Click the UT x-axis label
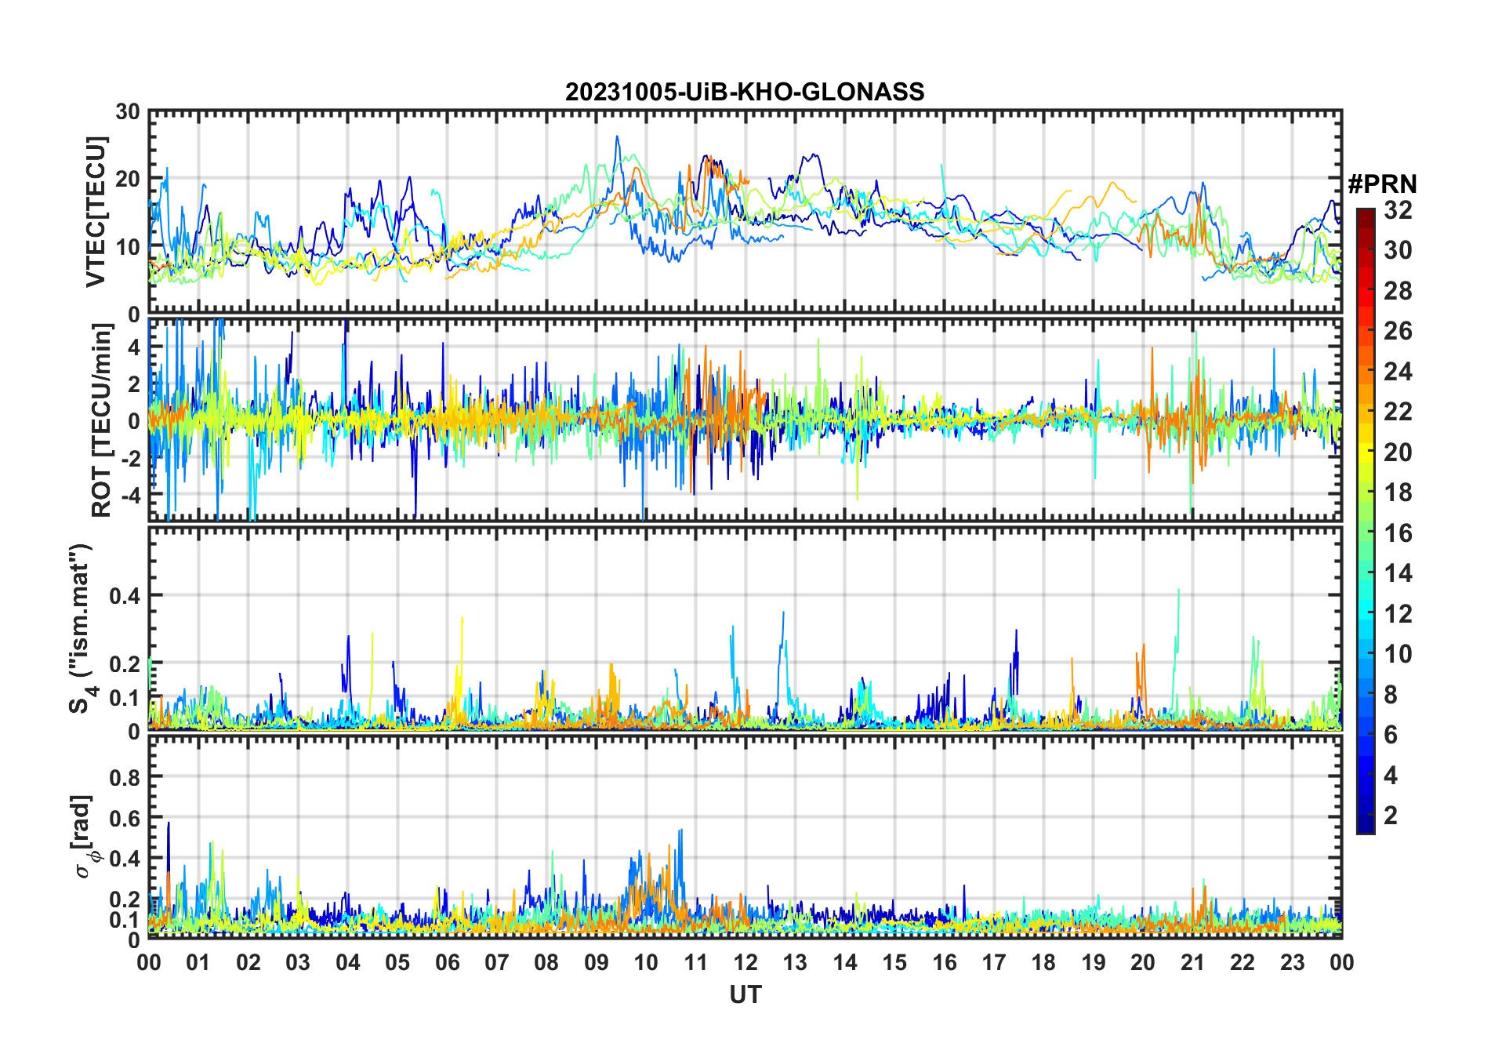Screen dimensions: 1491x1043 pyautogui.click(x=745, y=995)
